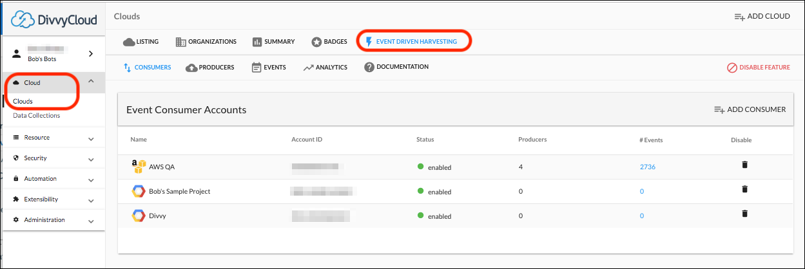Viewport: 805px width, 269px height.
Task: Open the 2736 events link
Action: click(647, 167)
